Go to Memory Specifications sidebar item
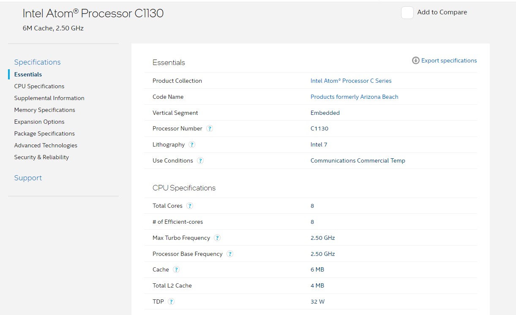This screenshot has width=516, height=315. click(44, 110)
